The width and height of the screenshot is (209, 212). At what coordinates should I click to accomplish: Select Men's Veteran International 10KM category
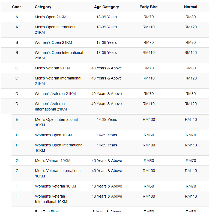tap(58, 173)
